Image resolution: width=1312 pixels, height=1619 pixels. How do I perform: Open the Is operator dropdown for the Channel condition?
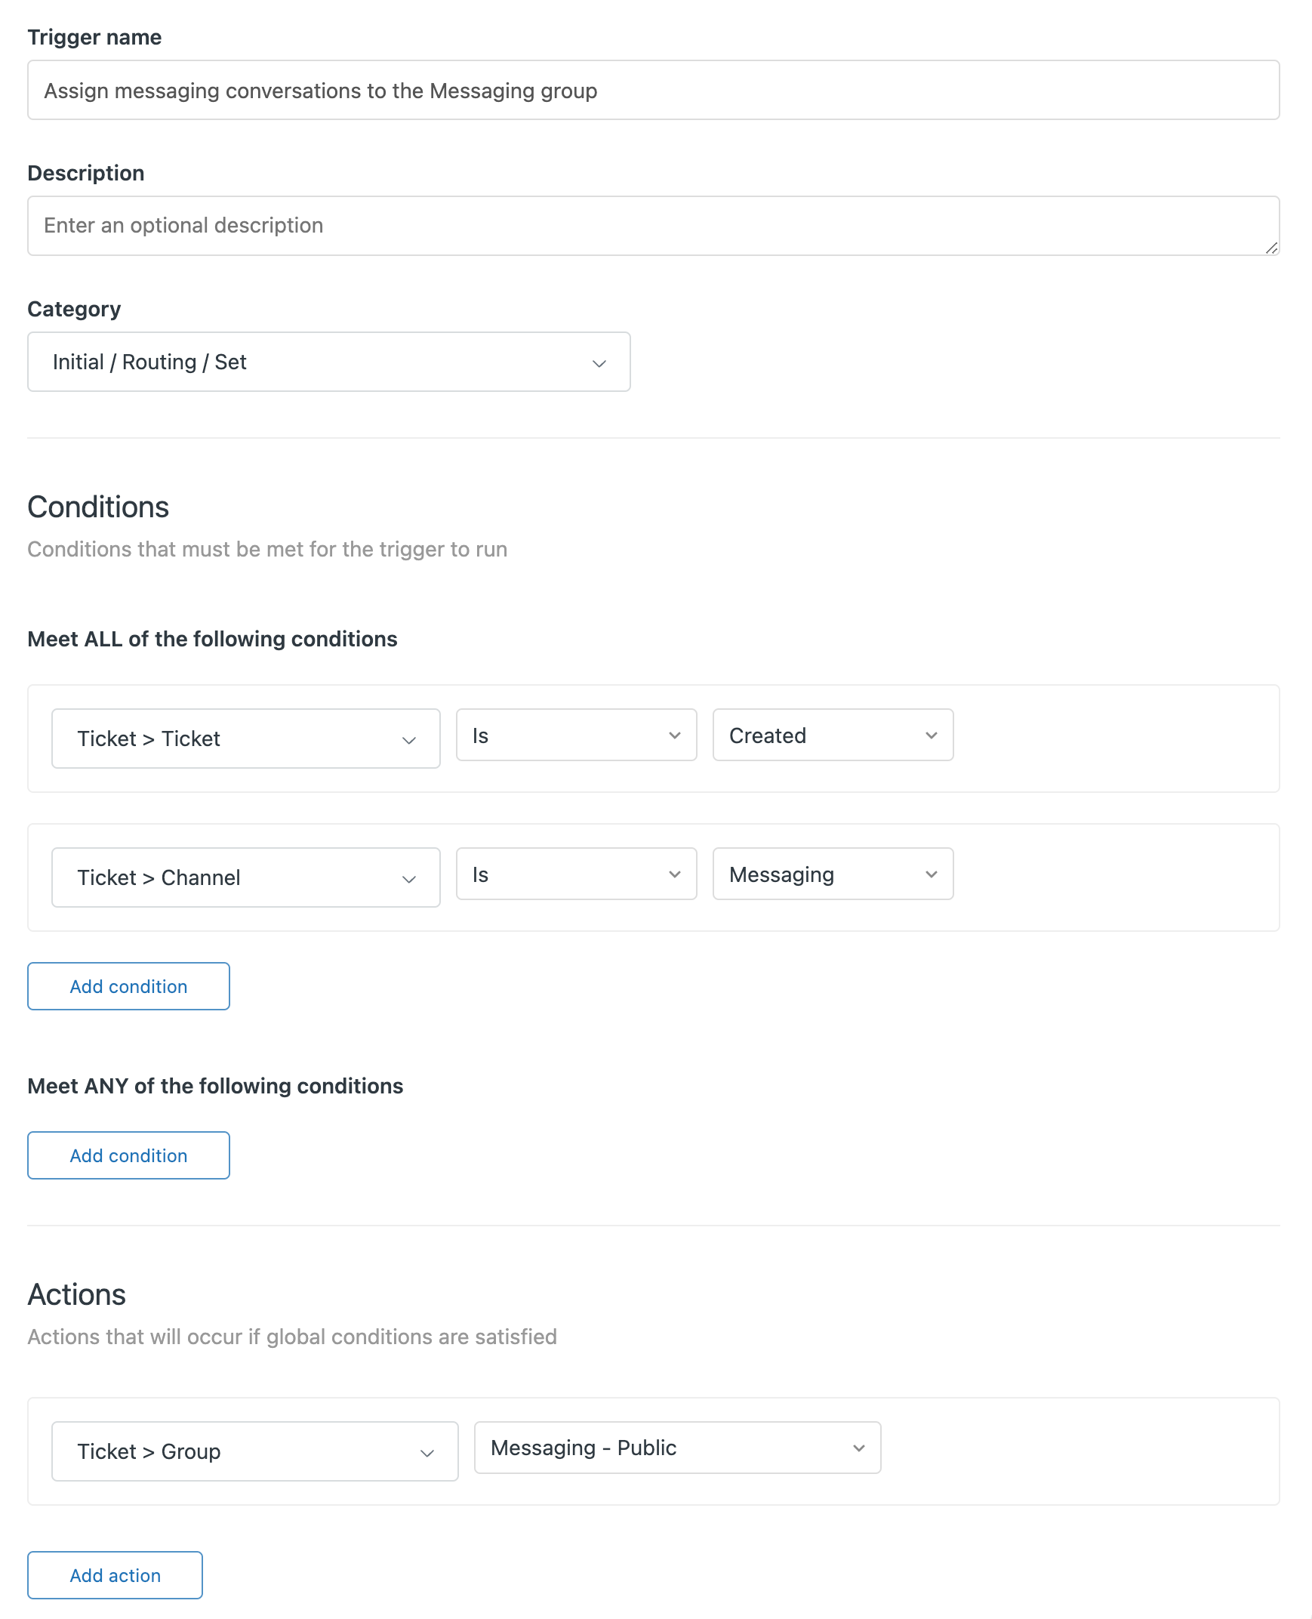[x=575, y=874]
